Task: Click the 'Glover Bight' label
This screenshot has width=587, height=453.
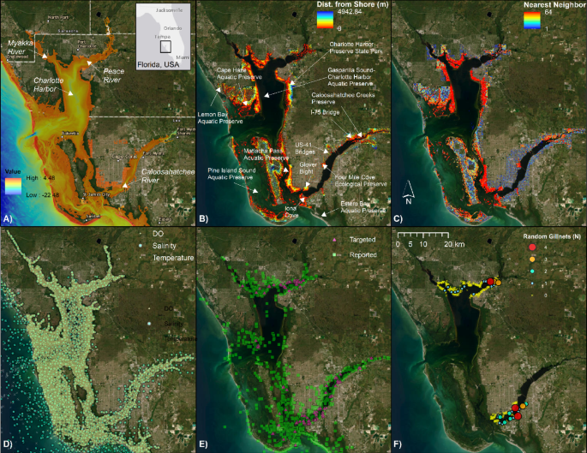Action: (x=308, y=168)
